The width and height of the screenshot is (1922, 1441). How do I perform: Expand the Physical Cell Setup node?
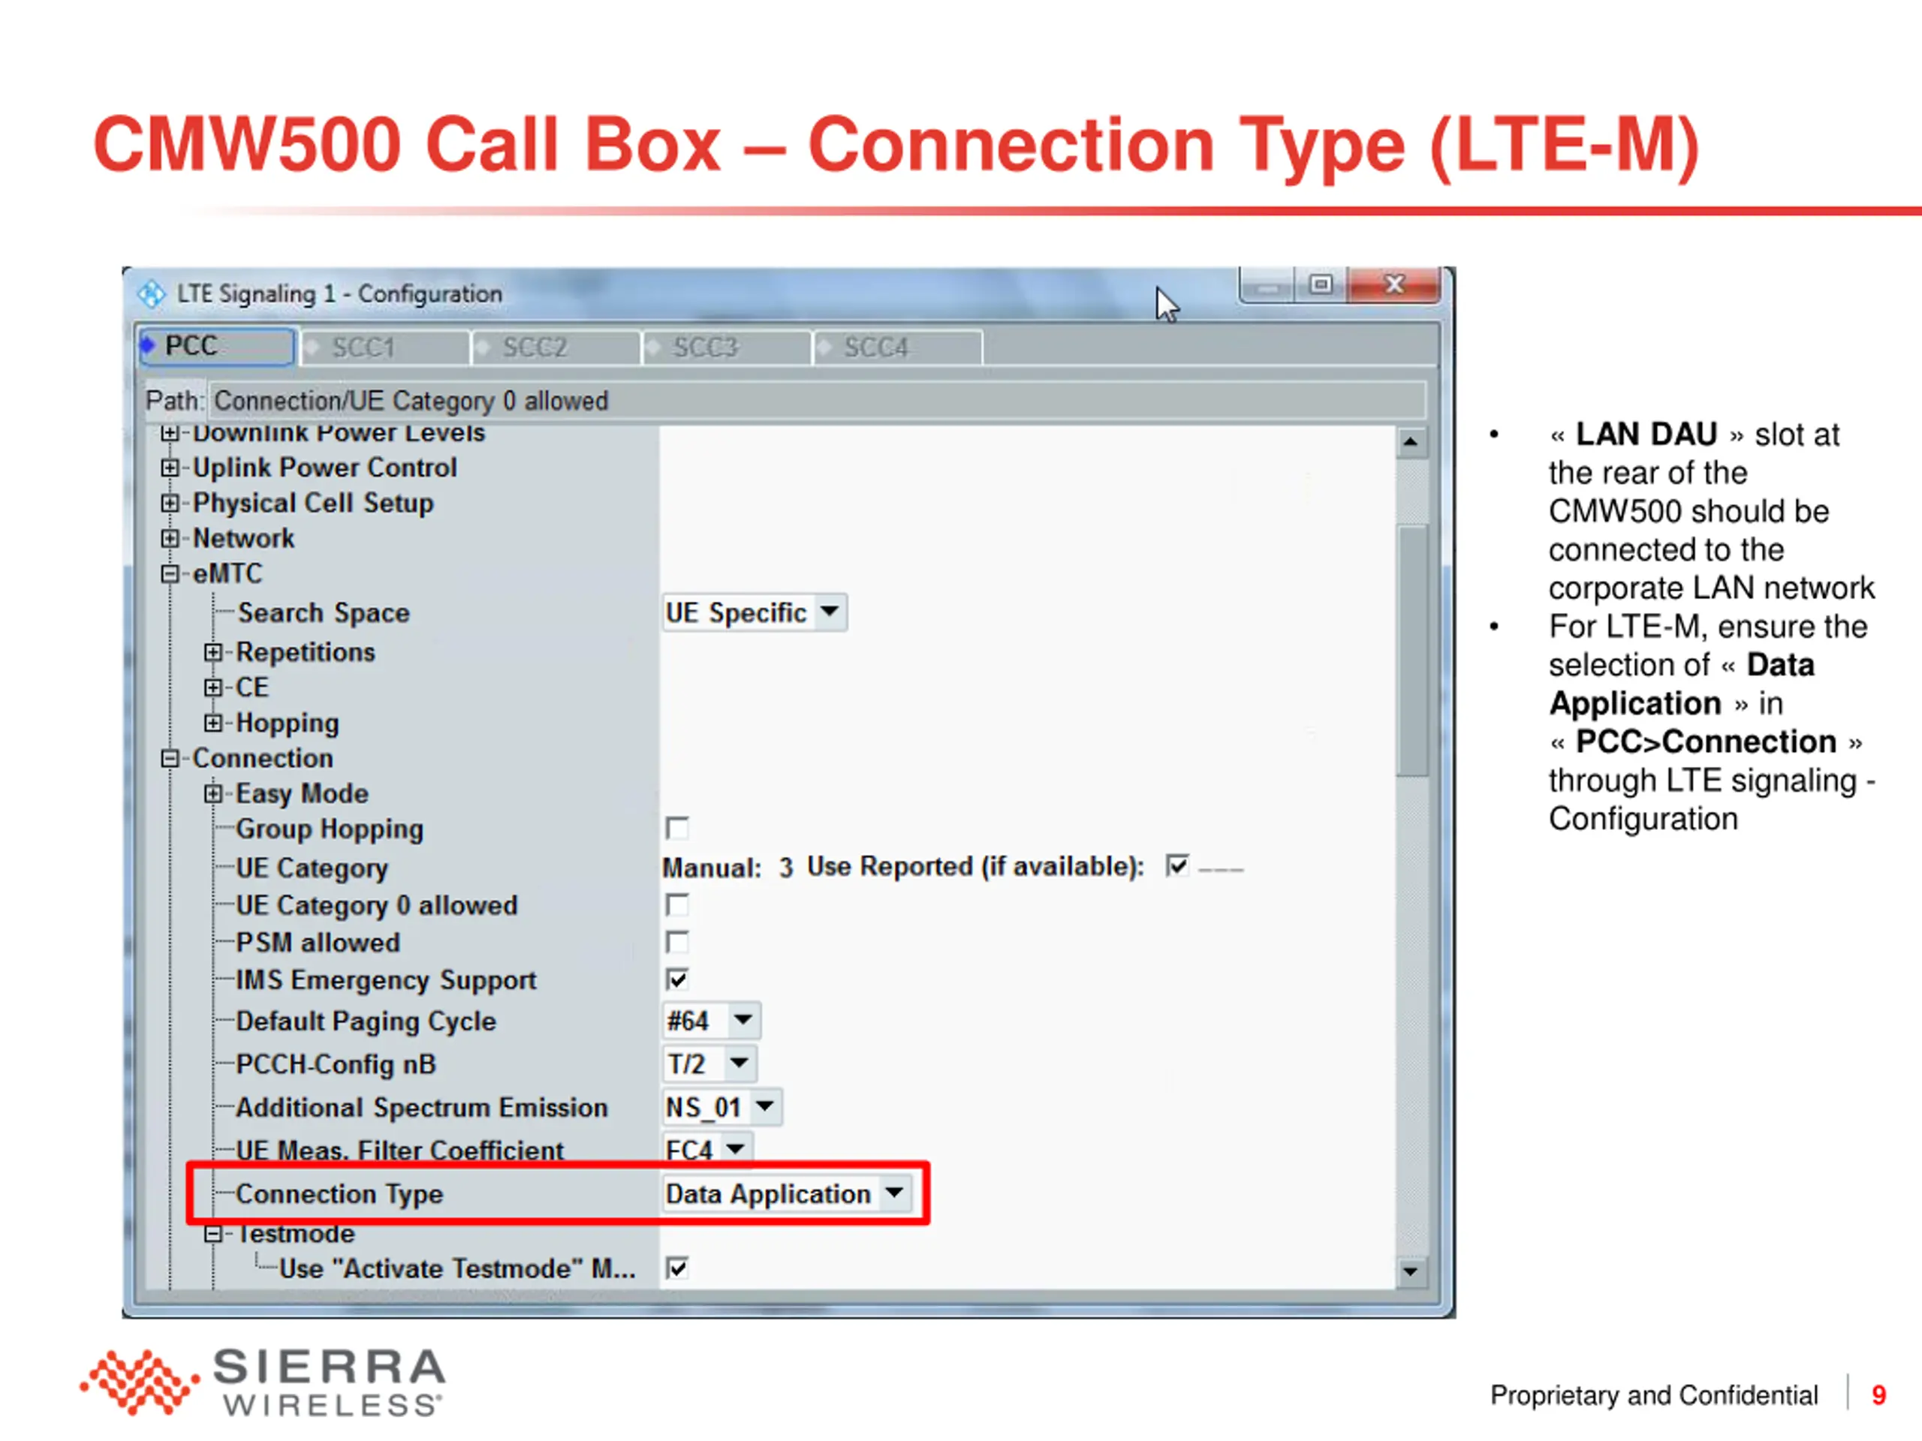click(x=170, y=503)
